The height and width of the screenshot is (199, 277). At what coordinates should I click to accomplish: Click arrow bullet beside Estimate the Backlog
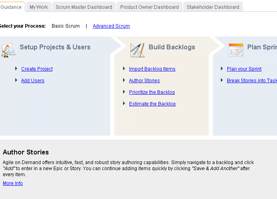pyautogui.click(x=124, y=104)
